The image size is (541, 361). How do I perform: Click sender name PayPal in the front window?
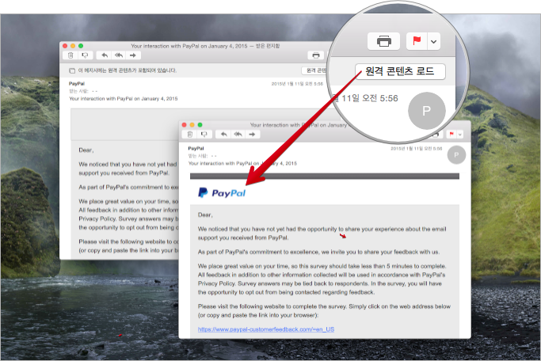tap(196, 148)
